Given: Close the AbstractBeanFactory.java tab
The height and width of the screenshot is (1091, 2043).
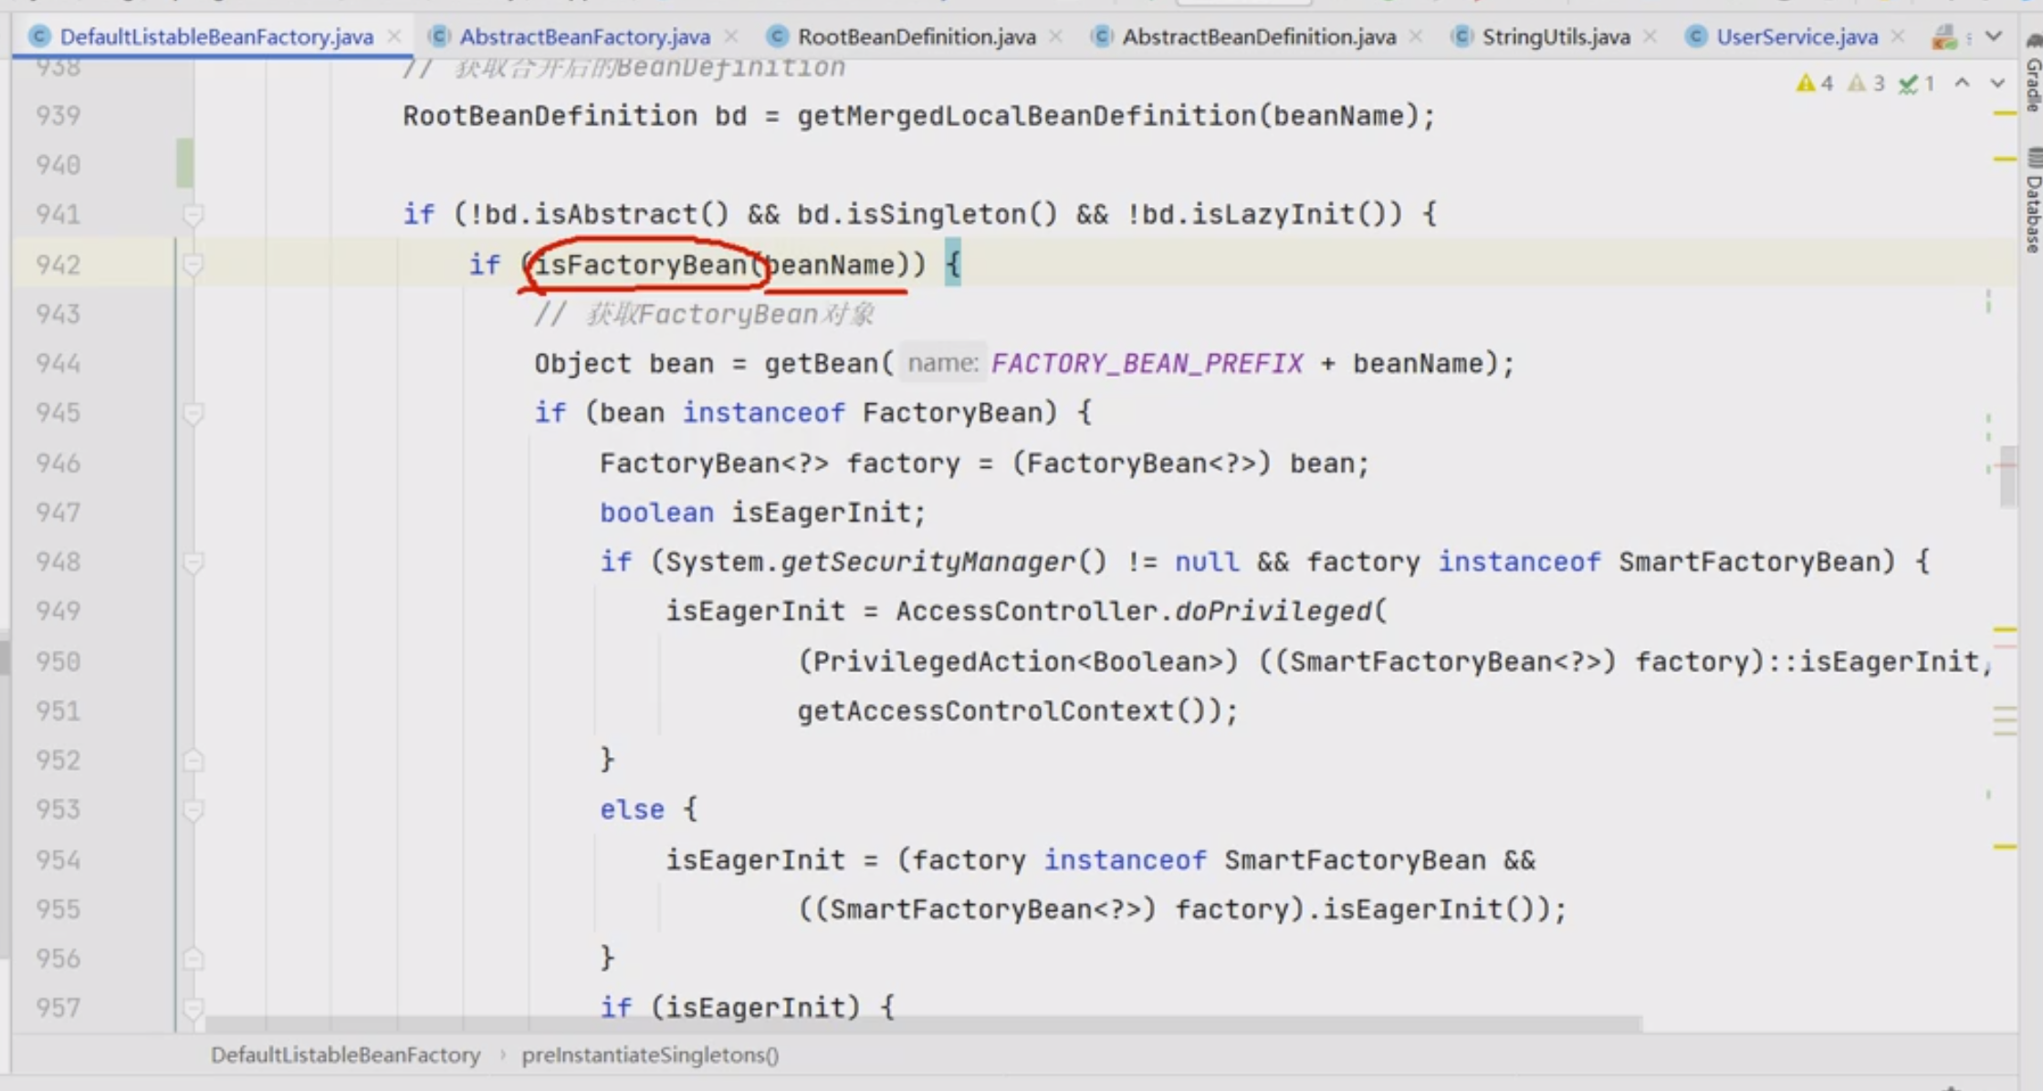Looking at the screenshot, I should click(x=731, y=36).
